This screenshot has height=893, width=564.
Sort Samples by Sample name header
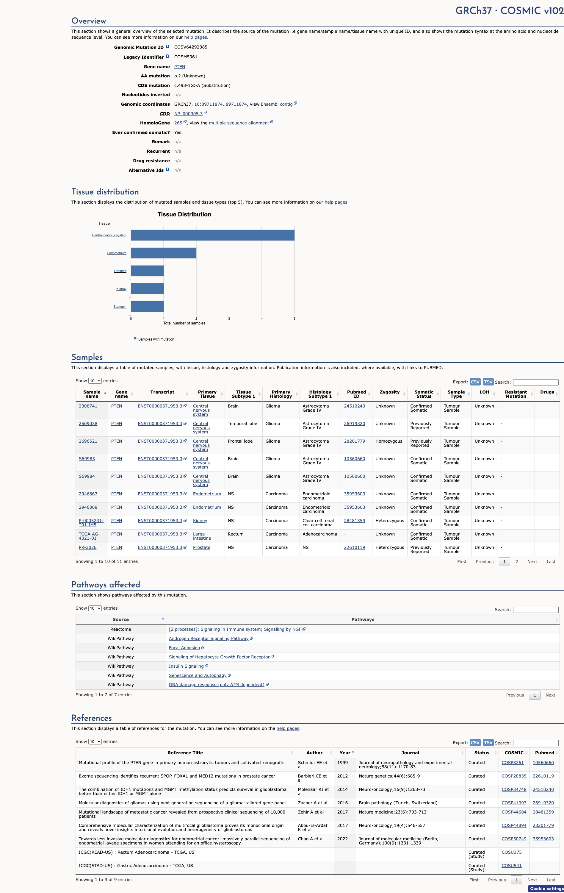click(92, 394)
